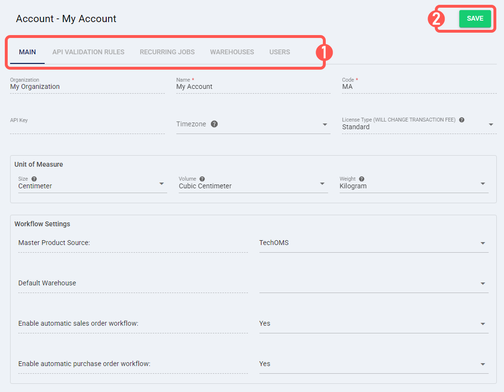The image size is (504, 392).
Task: Click the 'Unit of Measure' heading
Action: 38,164
